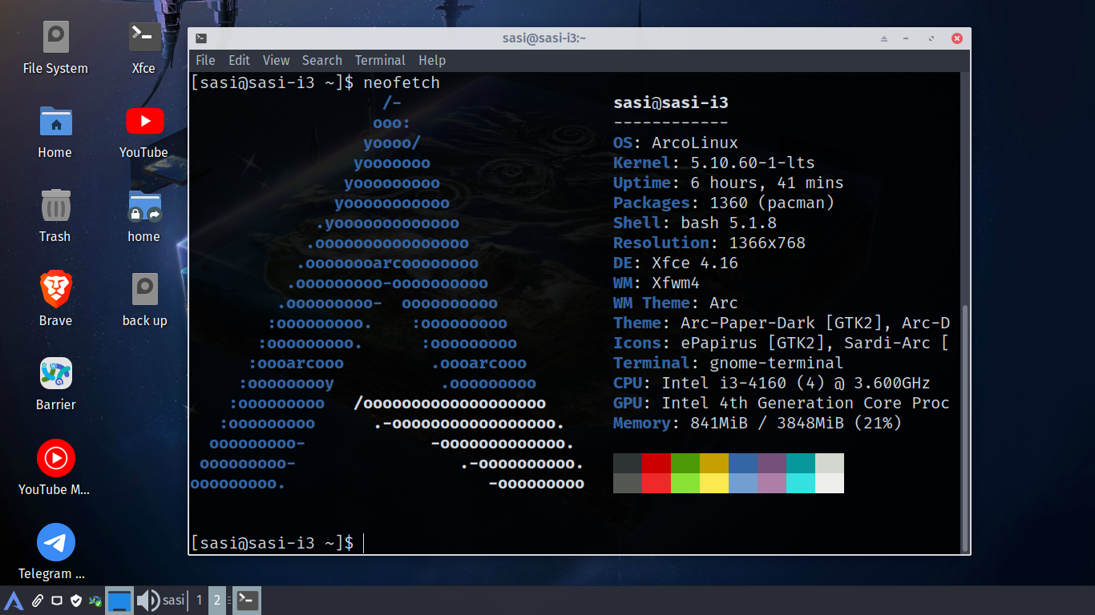
Task: Open the Help menu
Action: 432,60
